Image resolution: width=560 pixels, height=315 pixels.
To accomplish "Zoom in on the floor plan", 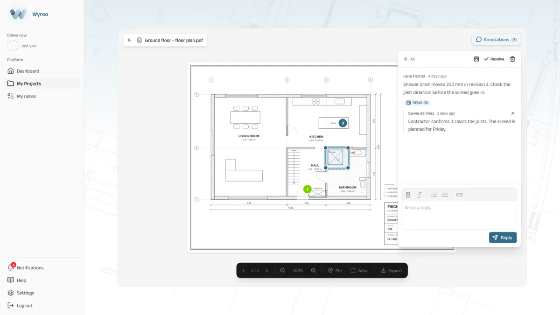I will tap(314, 271).
